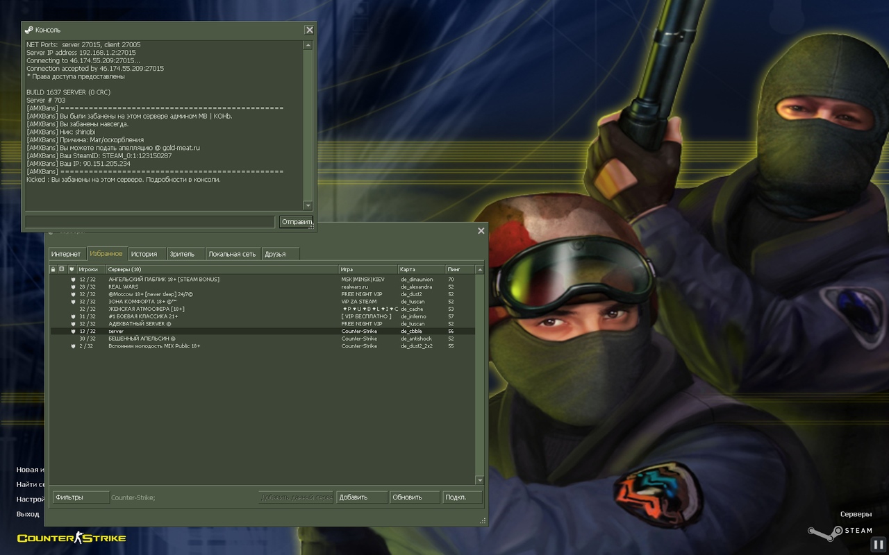Sort the server list by Карта column
889x555 pixels.
[x=422, y=269]
